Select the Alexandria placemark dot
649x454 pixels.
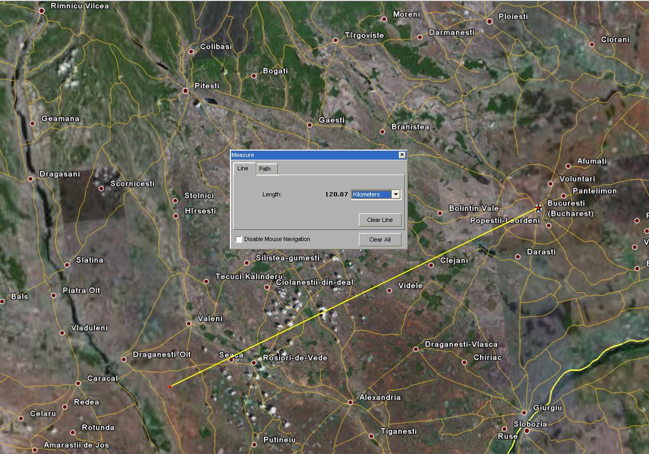350,402
